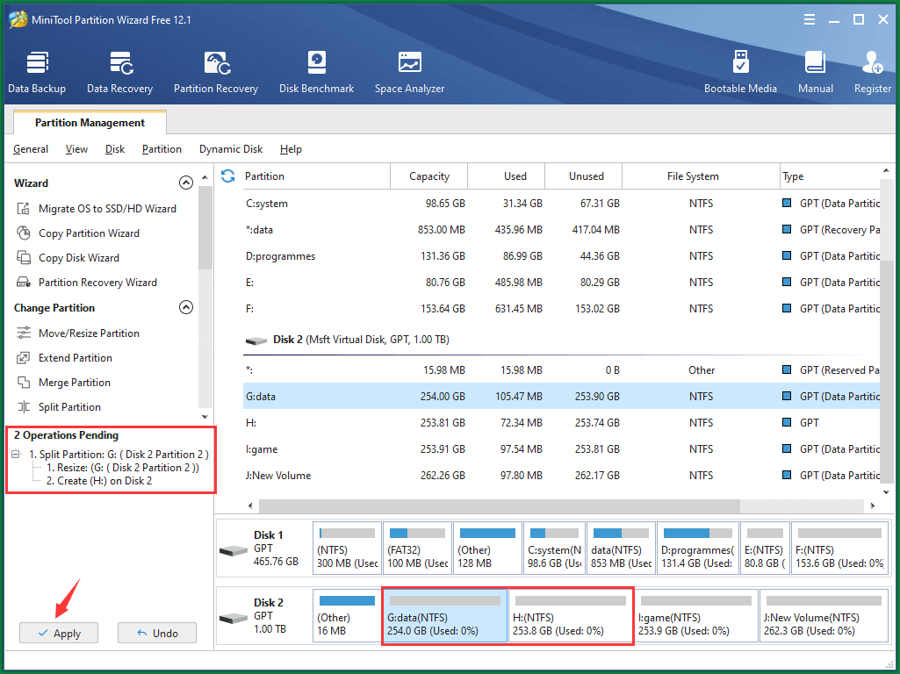The height and width of the screenshot is (674, 900).
Task: Open the Dynamic Disk menu
Action: coord(231,149)
